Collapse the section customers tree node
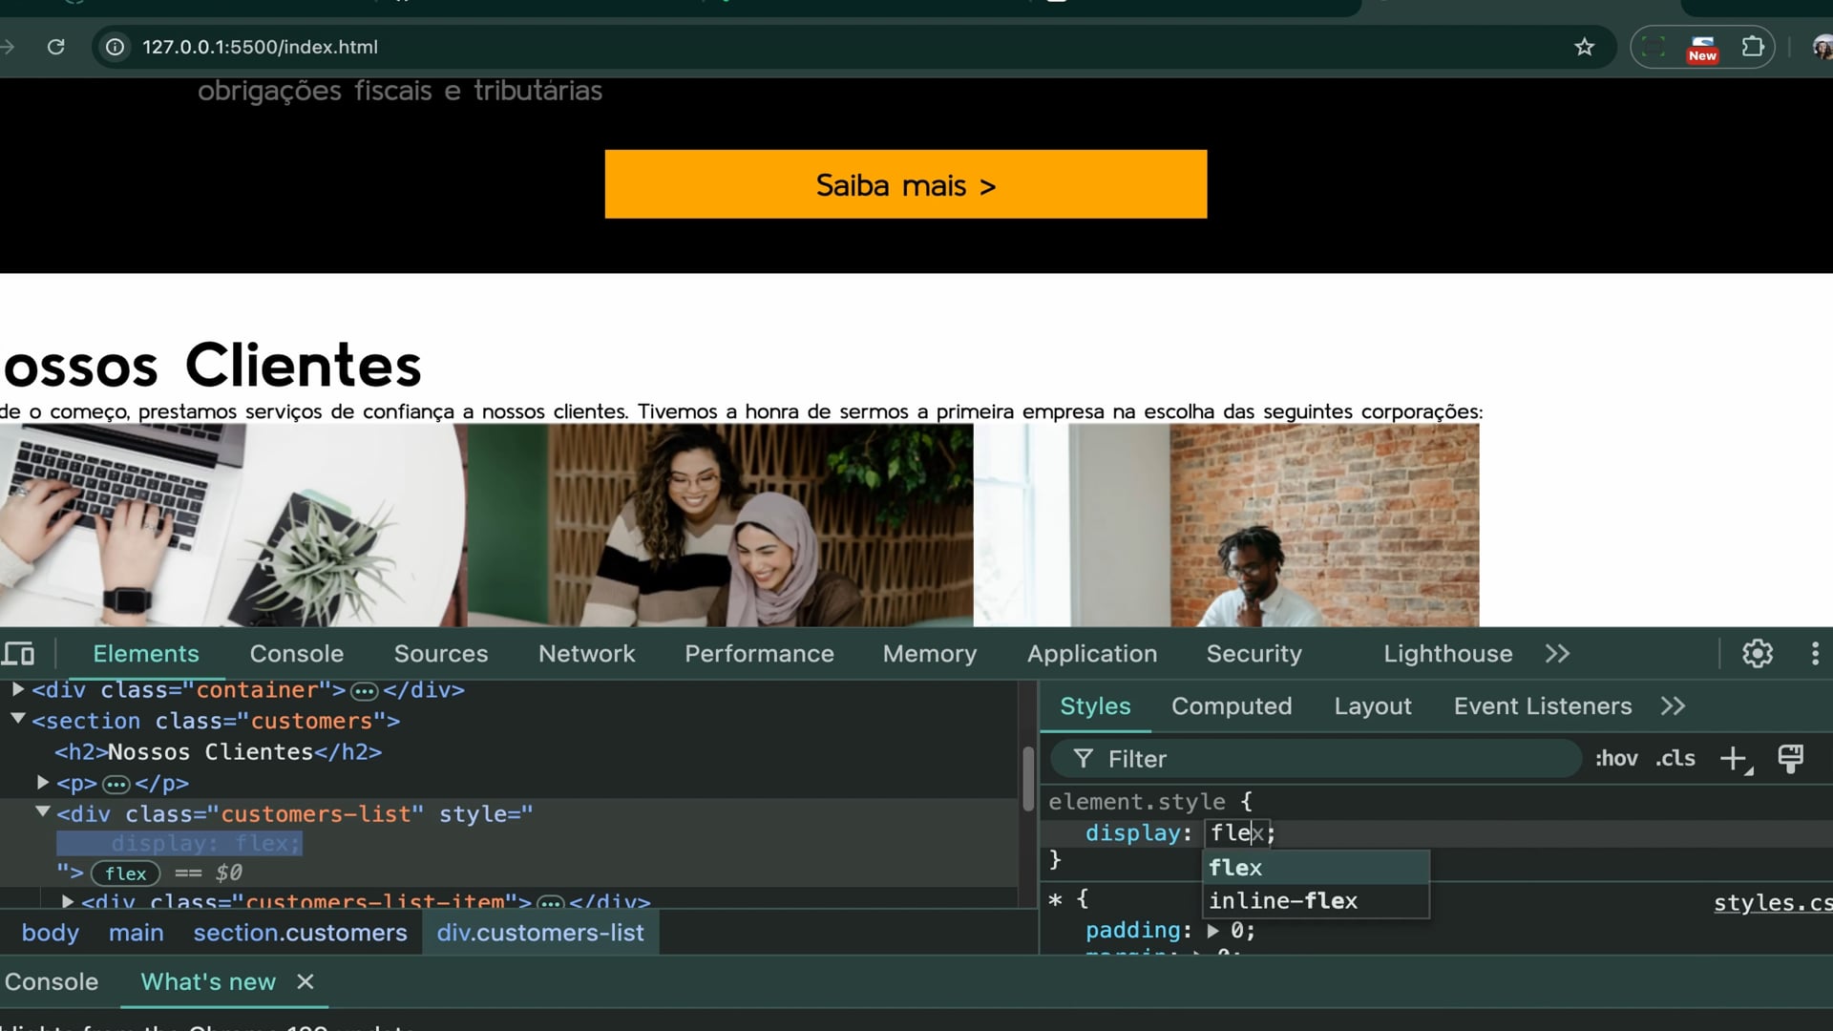1833x1031 pixels. (18, 720)
